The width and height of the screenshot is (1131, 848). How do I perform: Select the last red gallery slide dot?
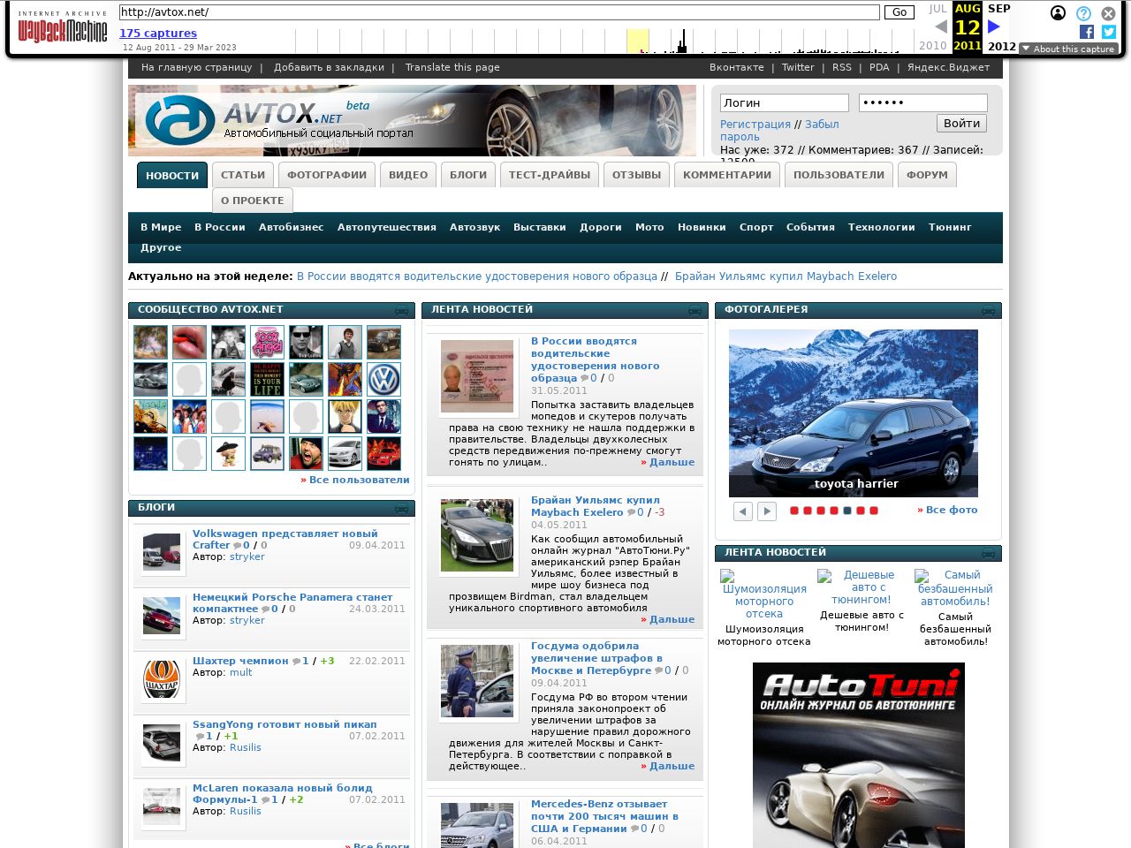point(874,511)
